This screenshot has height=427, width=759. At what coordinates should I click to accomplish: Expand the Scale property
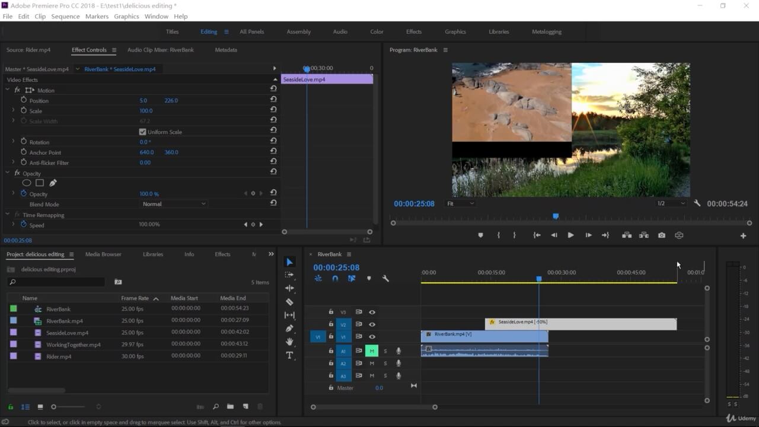(14, 110)
